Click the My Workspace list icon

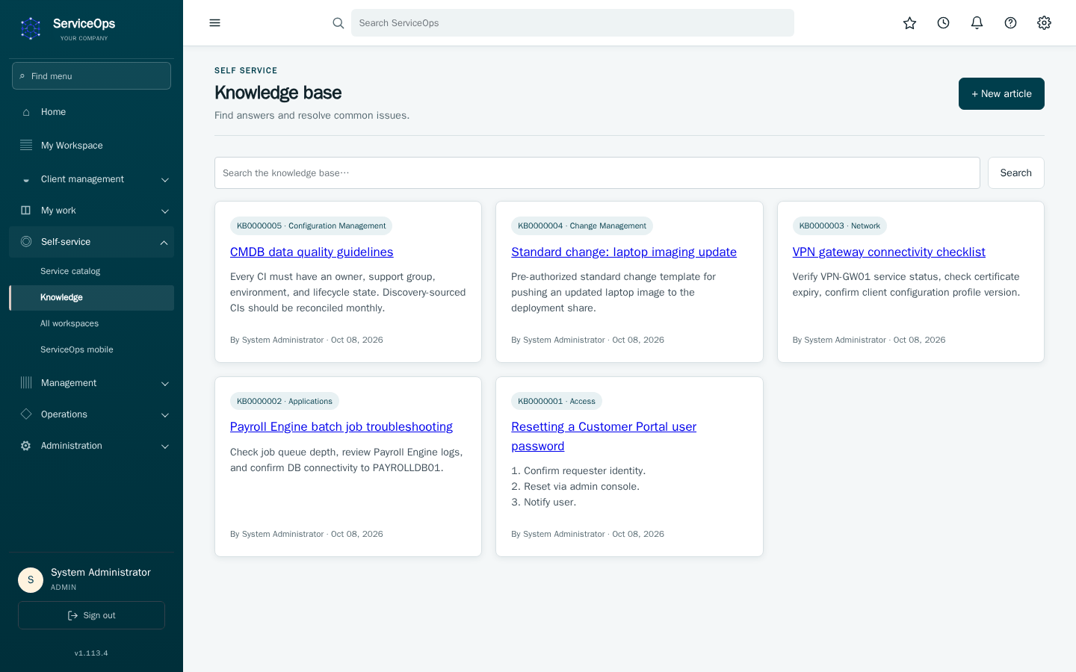26,145
